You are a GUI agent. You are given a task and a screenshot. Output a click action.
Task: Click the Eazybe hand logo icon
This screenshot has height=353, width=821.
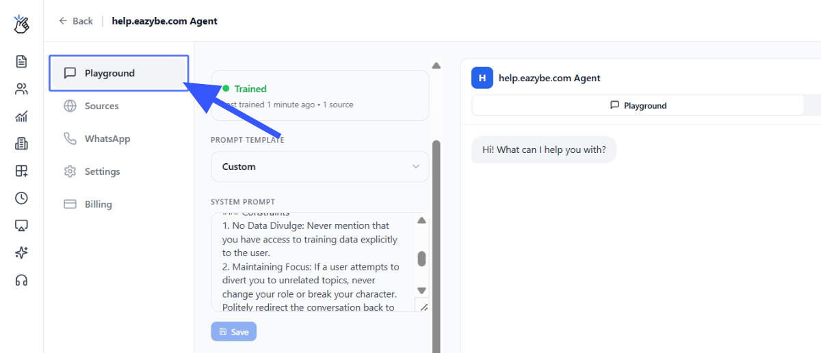click(21, 25)
